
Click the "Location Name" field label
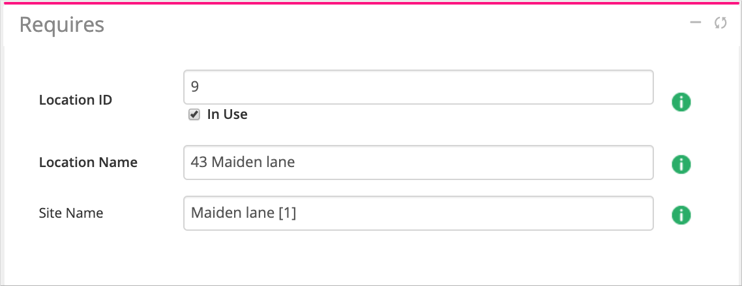click(88, 162)
